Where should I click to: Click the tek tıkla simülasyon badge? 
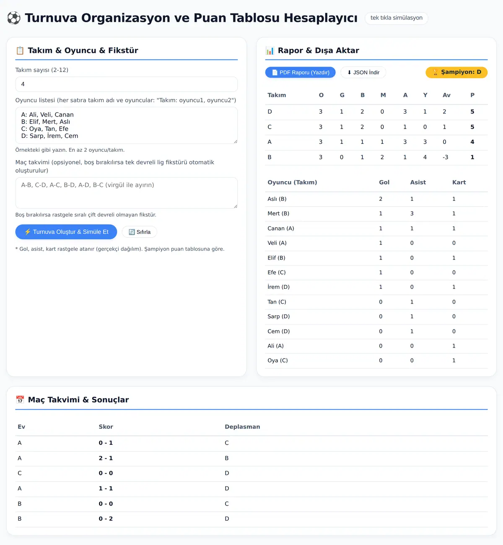coord(397,18)
